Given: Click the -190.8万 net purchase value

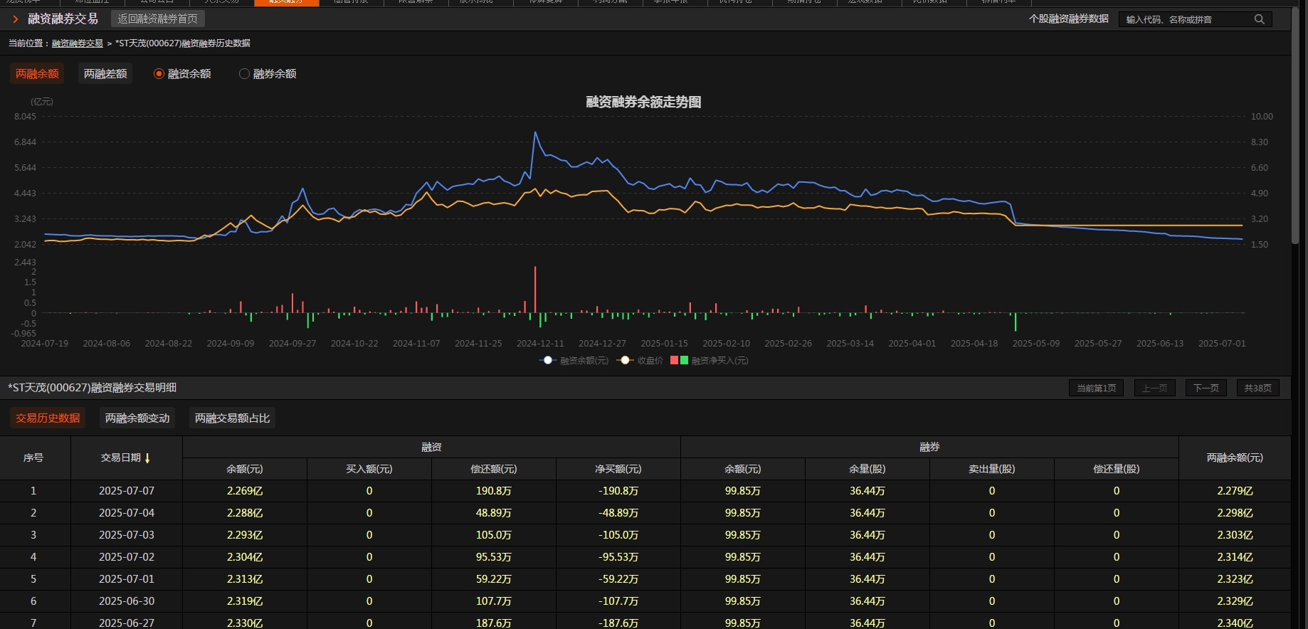Looking at the screenshot, I should tap(618, 491).
